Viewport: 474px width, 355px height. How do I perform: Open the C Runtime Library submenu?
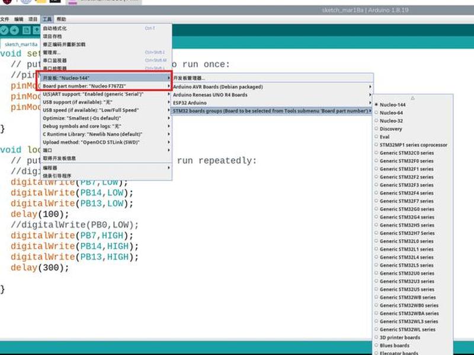point(107,134)
